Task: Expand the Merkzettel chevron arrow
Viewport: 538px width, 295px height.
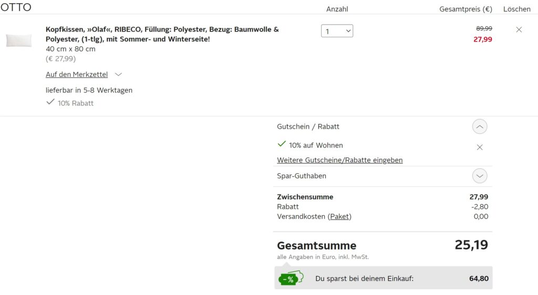Action: [x=118, y=75]
